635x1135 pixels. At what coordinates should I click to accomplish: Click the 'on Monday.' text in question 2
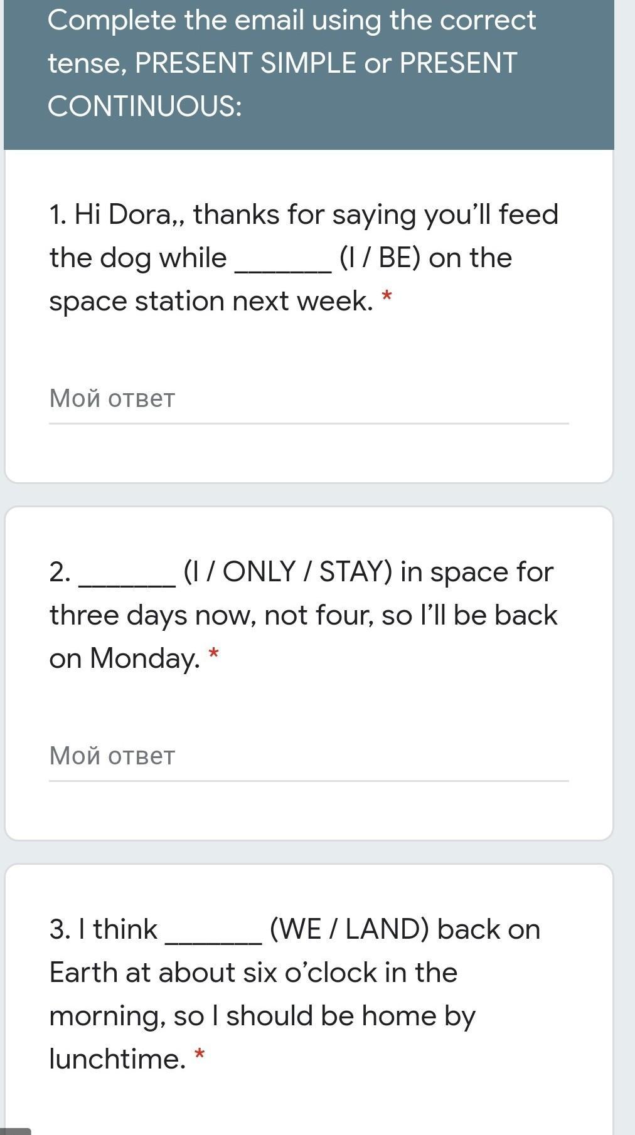(124, 658)
